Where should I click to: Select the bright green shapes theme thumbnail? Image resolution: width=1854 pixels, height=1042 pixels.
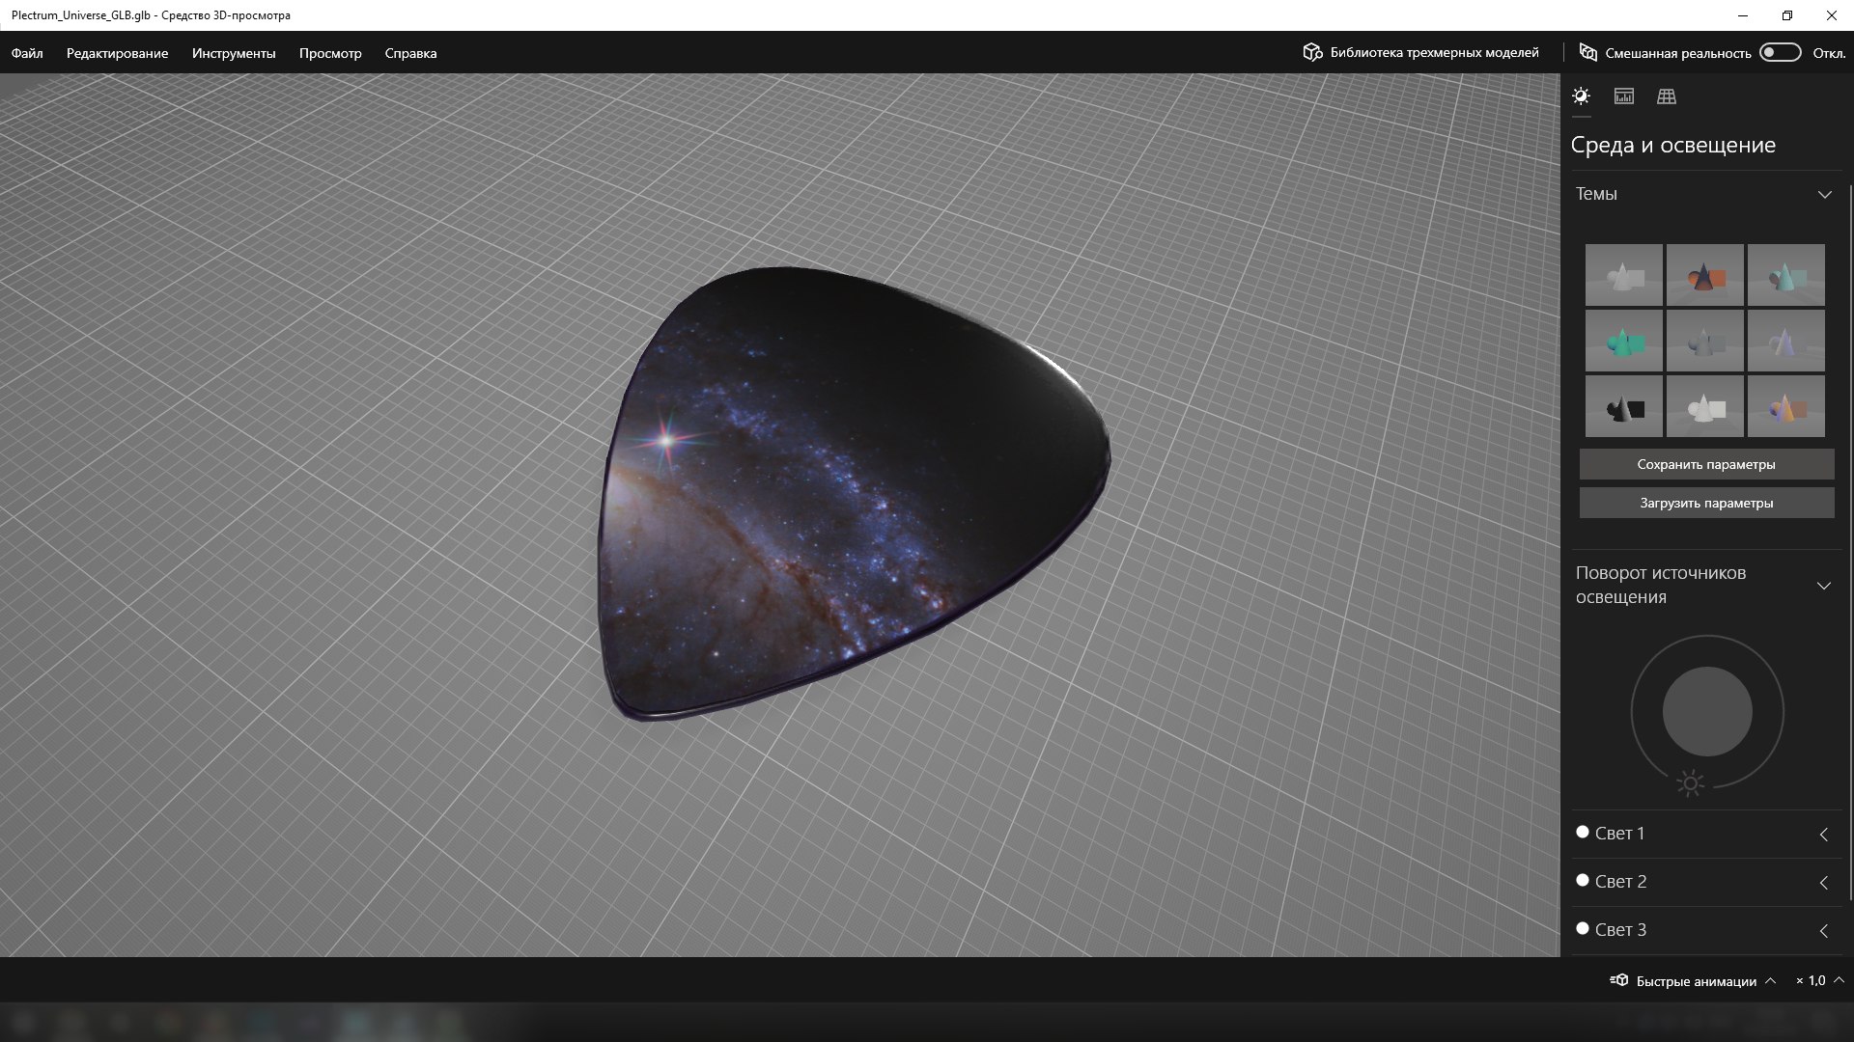point(1624,341)
